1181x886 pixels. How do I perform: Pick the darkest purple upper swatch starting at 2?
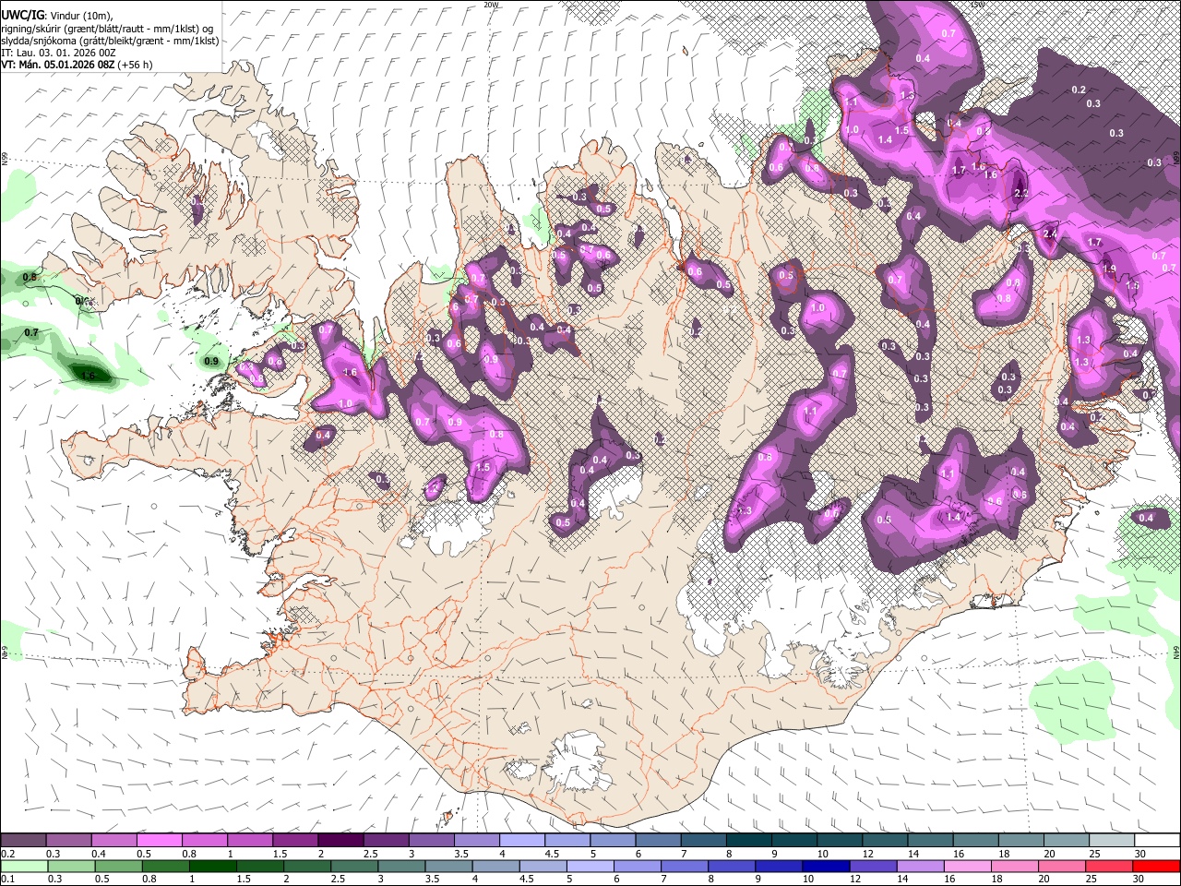pyautogui.click(x=340, y=841)
